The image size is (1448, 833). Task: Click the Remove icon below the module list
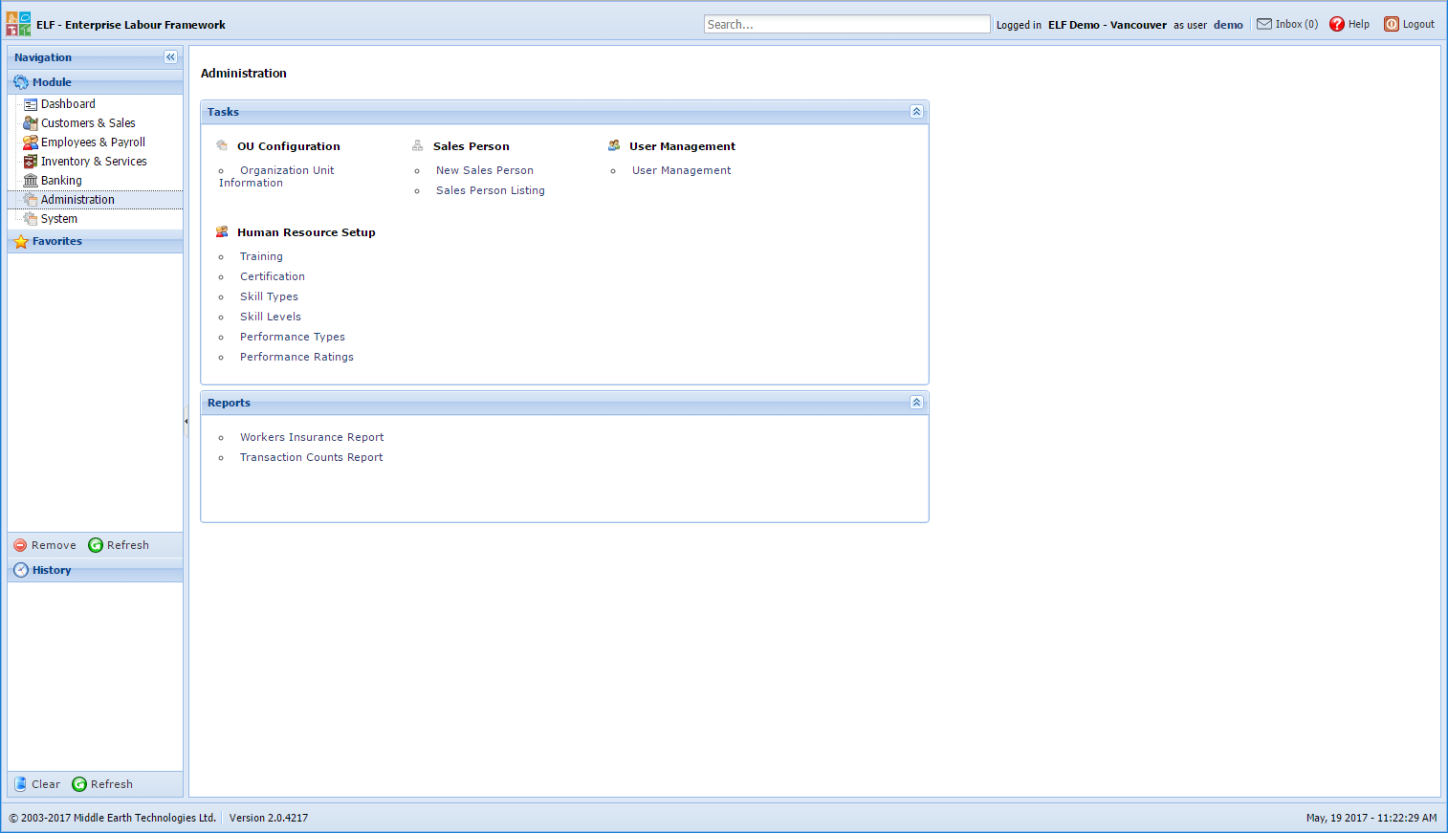click(20, 544)
